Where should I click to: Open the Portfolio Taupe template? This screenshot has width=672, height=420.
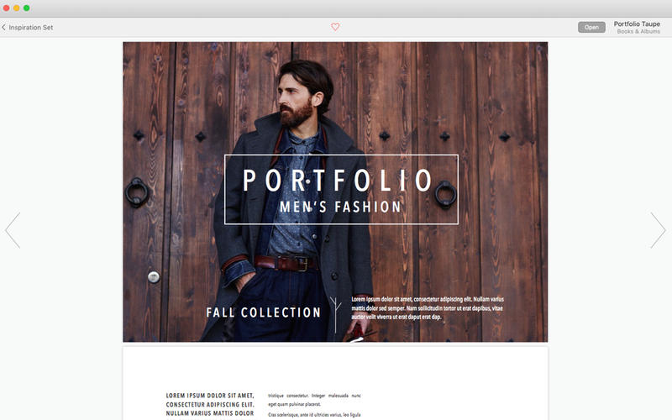point(591,27)
